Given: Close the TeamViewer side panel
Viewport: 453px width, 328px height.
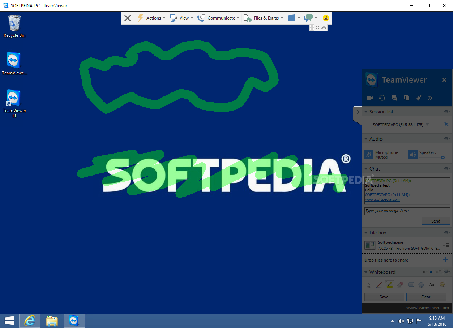Looking at the screenshot, I should click(444, 80).
